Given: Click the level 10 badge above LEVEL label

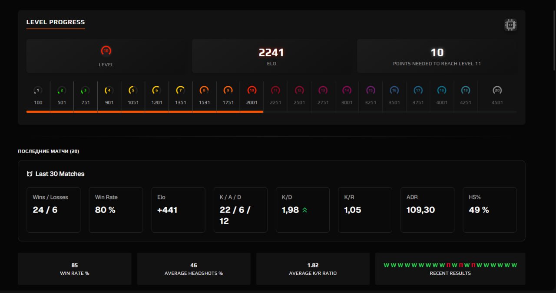Looking at the screenshot, I should tap(106, 51).
